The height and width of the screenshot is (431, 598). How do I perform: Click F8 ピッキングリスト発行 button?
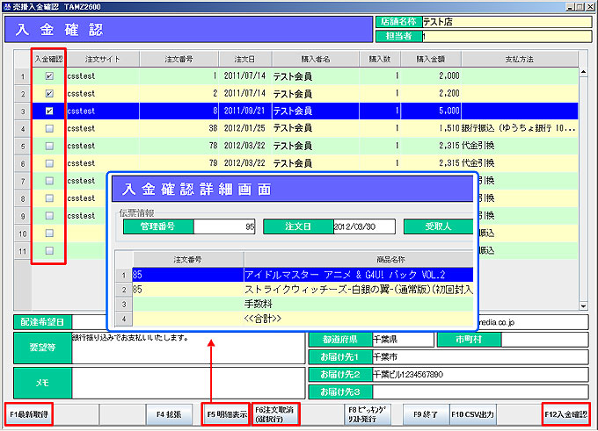tap(368, 414)
